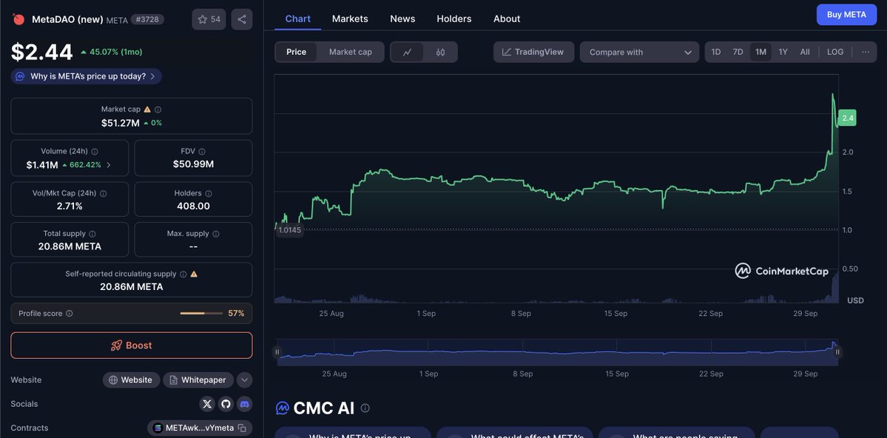Screen dimensions: 887x438
Task: Open the Website link button
Action: [x=131, y=380]
